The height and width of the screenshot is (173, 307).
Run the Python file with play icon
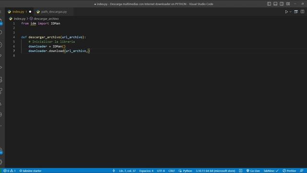tap(286, 12)
